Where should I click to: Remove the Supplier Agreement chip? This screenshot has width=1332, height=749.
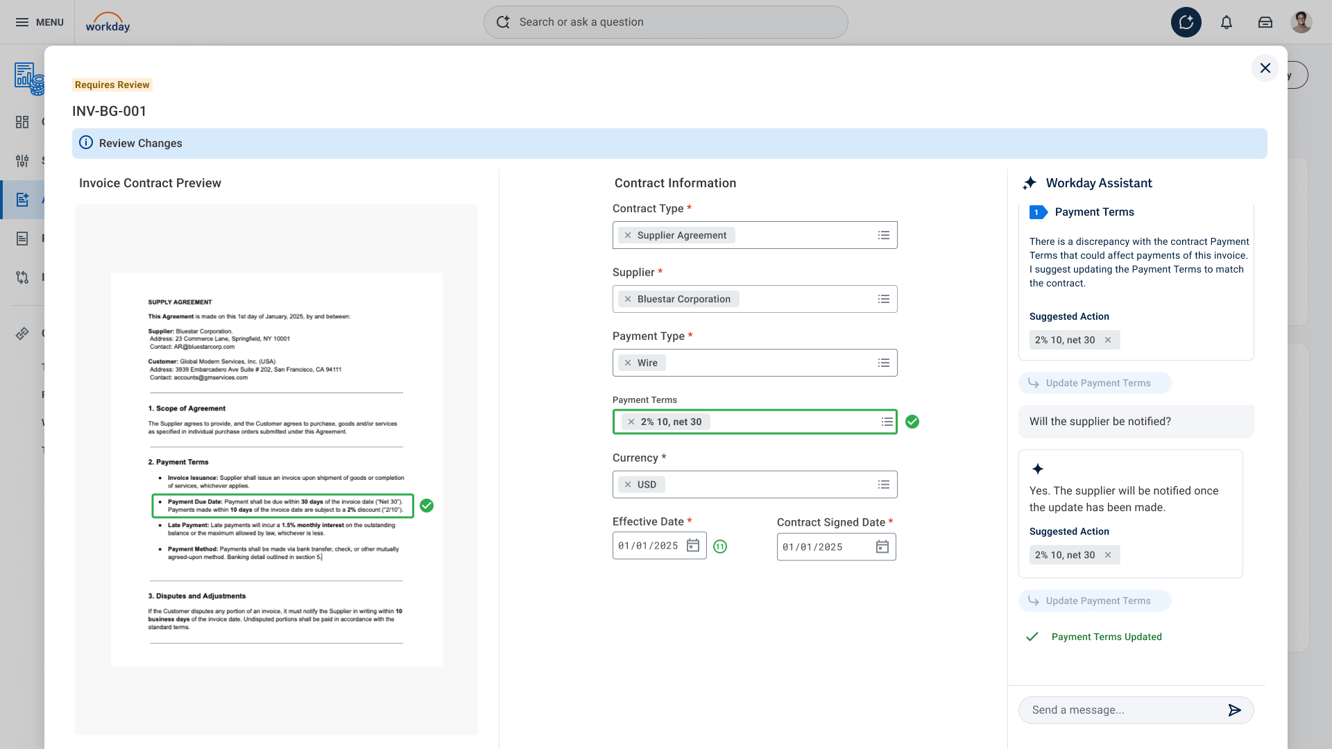[x=628, y=235]
